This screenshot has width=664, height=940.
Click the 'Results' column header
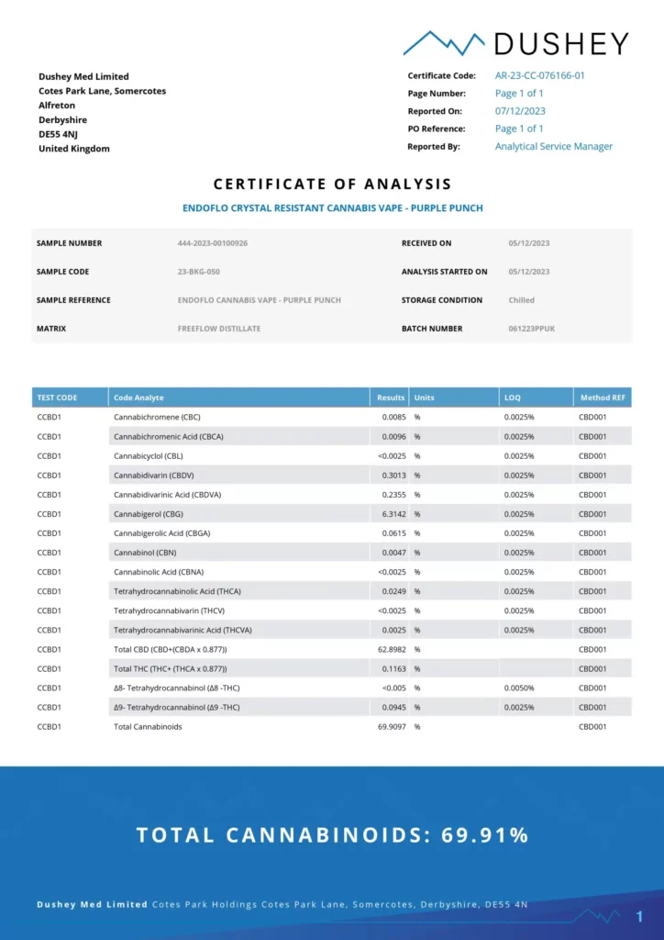point(391,397)
